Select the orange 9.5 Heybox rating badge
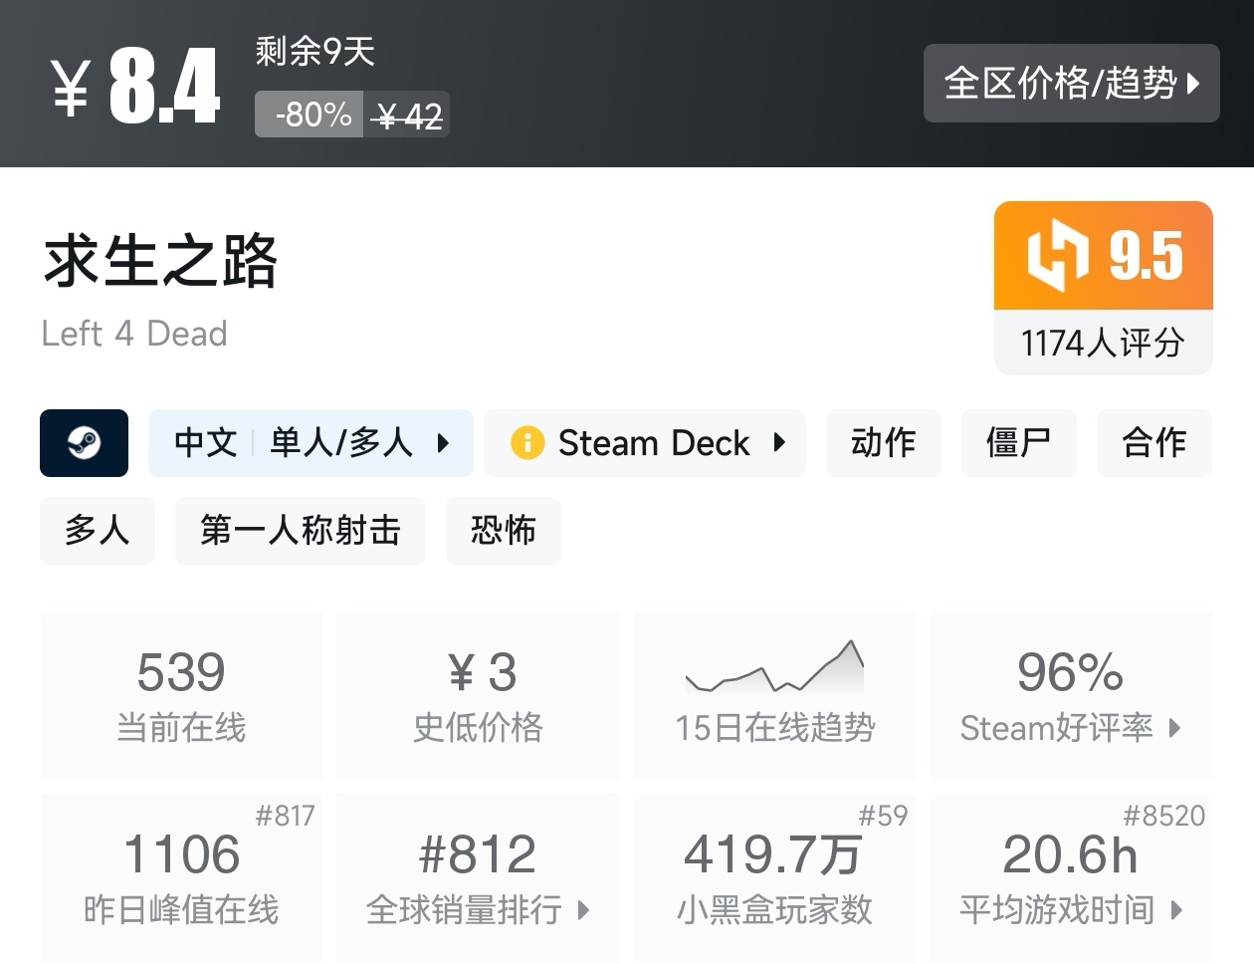The height and width of the screenshot is (964, 1254). point(1102,255)
